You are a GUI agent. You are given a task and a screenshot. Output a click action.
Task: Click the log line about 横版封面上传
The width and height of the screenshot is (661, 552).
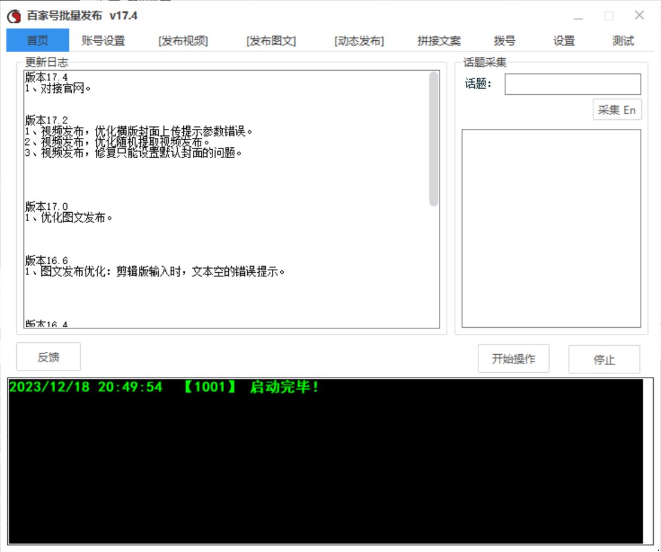[139, 131]
